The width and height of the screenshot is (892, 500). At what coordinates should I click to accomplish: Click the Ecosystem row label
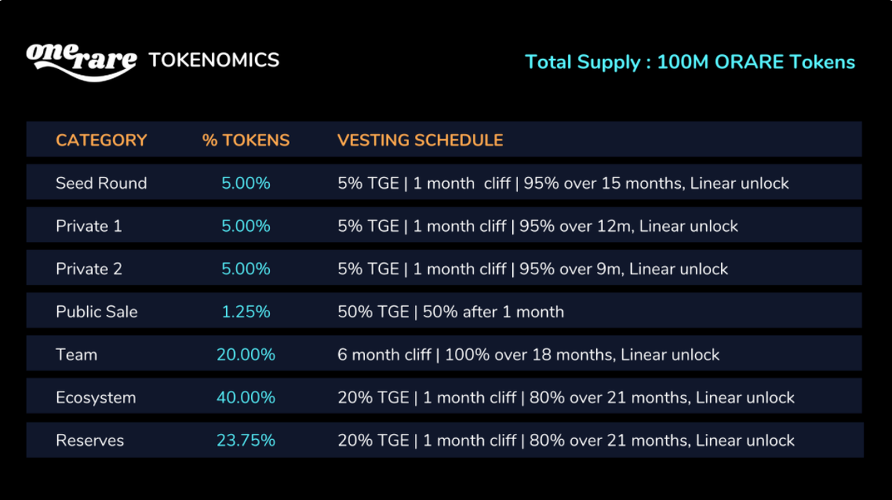pyautogui.click(x=96, y=397)
